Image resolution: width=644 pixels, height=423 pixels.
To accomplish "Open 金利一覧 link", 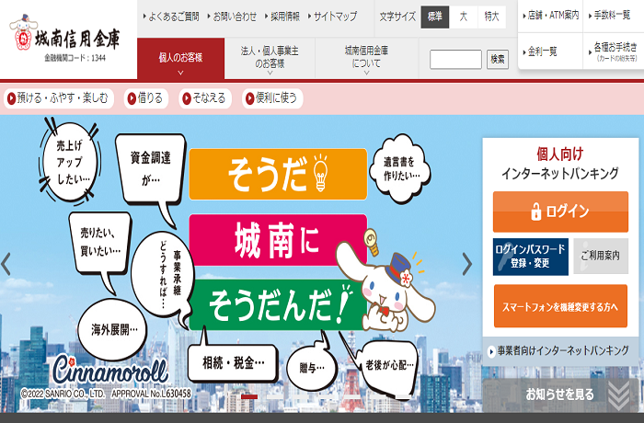I will 540,51.
